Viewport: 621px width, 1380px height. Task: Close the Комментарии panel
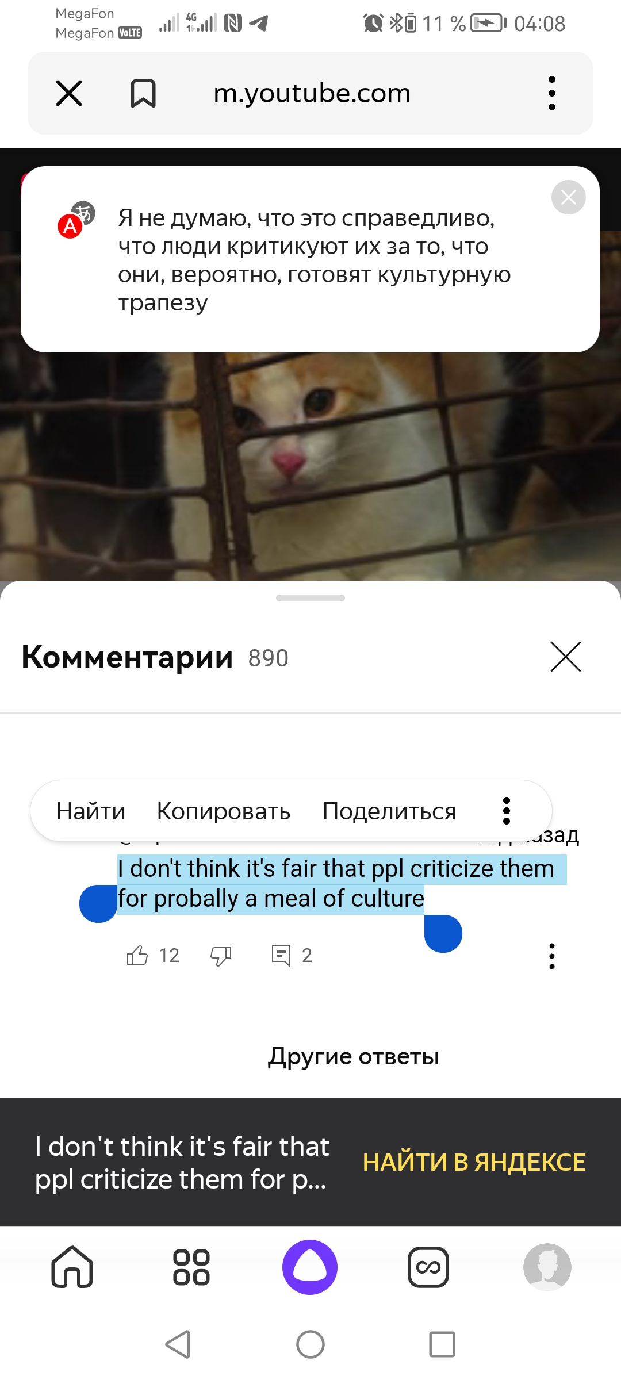point(566,657)
